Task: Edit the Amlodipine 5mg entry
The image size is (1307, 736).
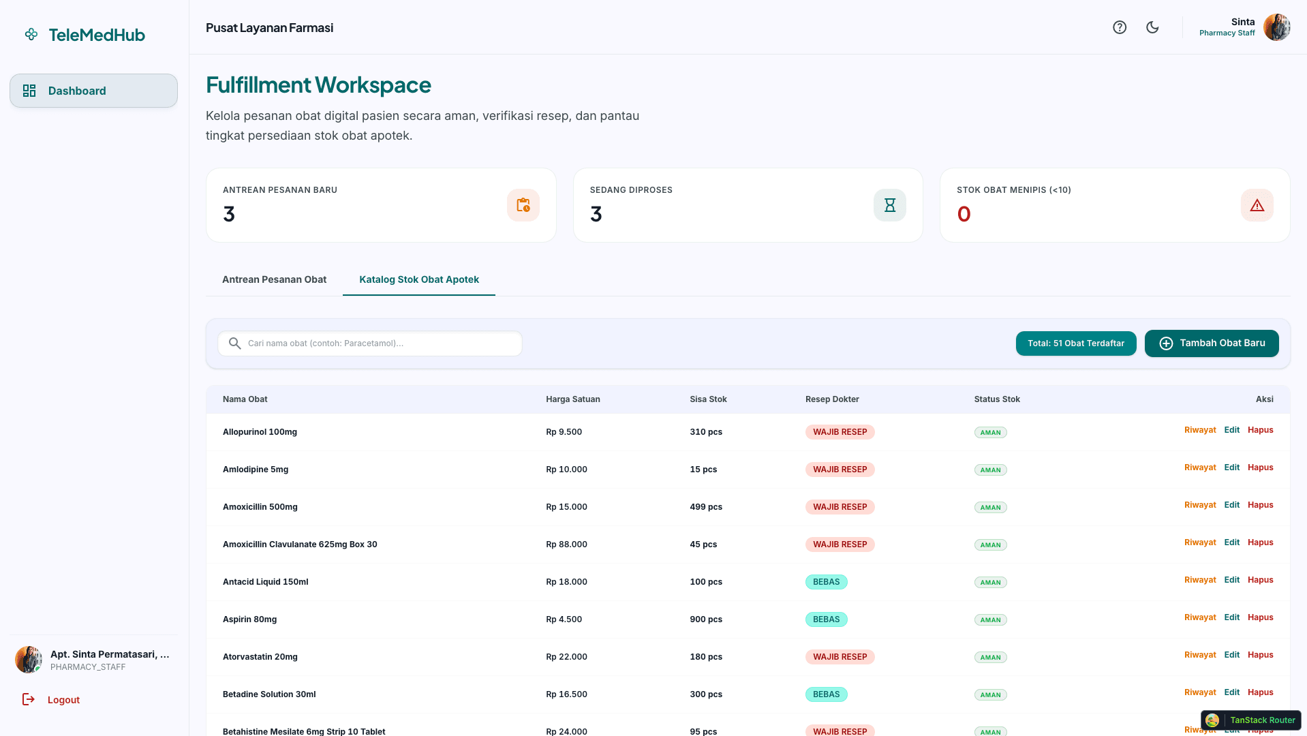Action: [x=1231, y=467]
